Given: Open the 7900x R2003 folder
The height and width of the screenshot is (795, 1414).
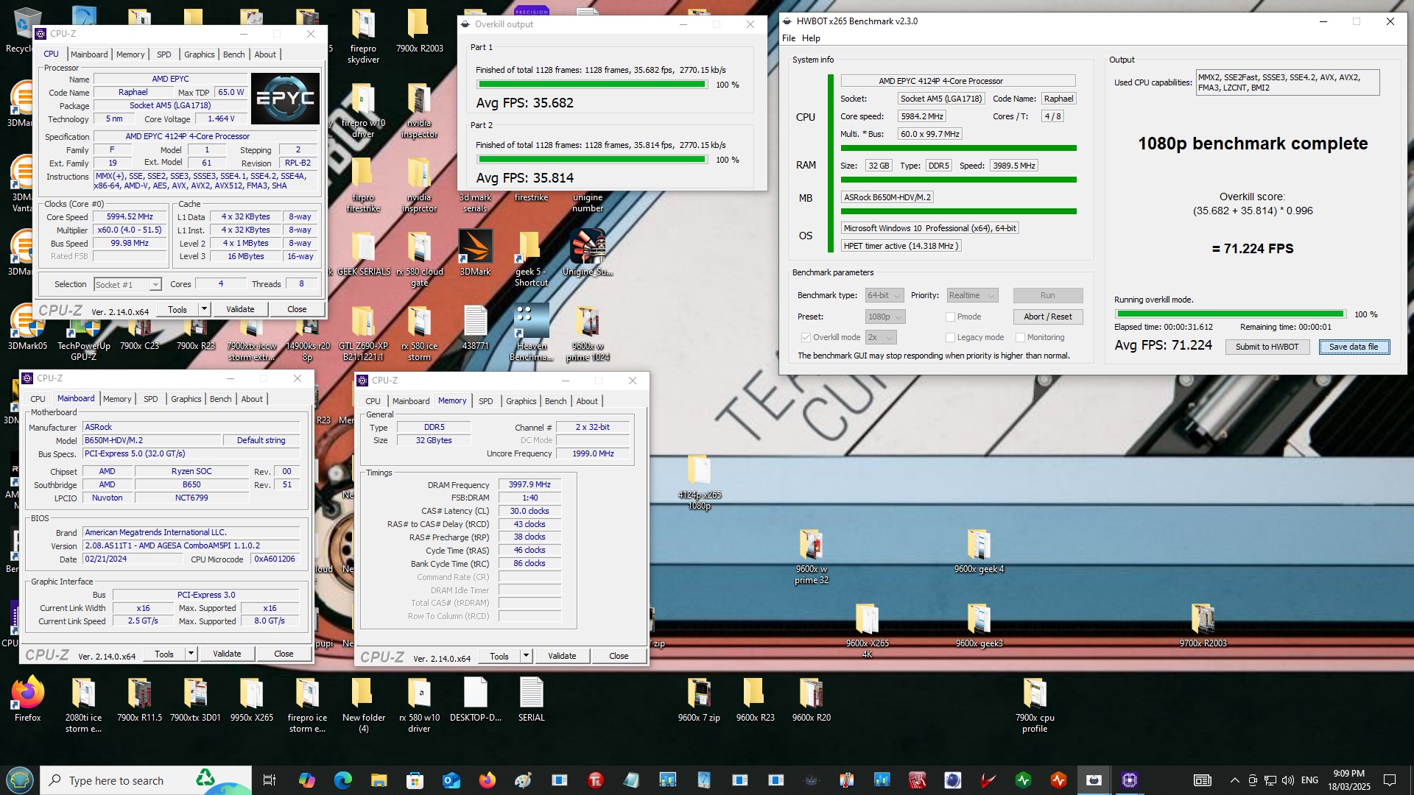Looking at the screenshot, I should (x=420, y=31).
